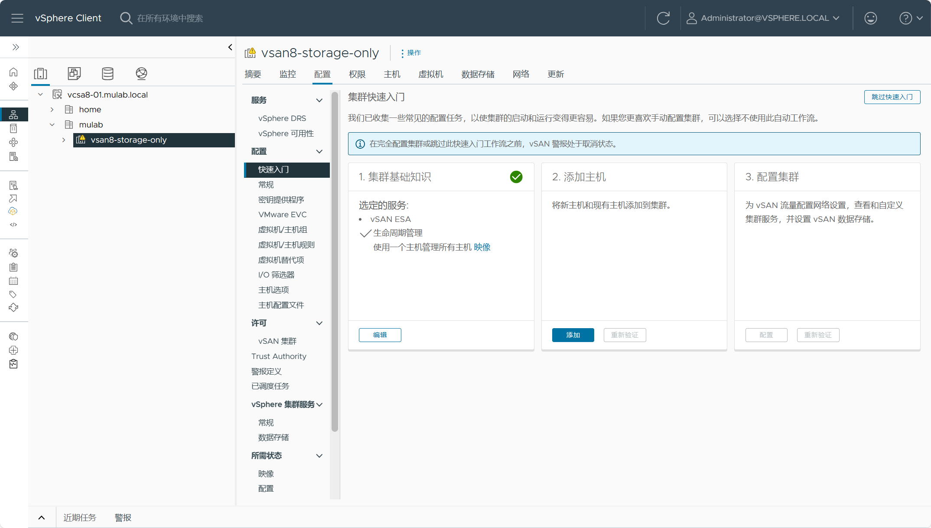Image resolution: width=931 pixels, height=528 pixels.
Task: Open Shortcuts diamond-grid icon in sidebar
Action: pos(13,86)
